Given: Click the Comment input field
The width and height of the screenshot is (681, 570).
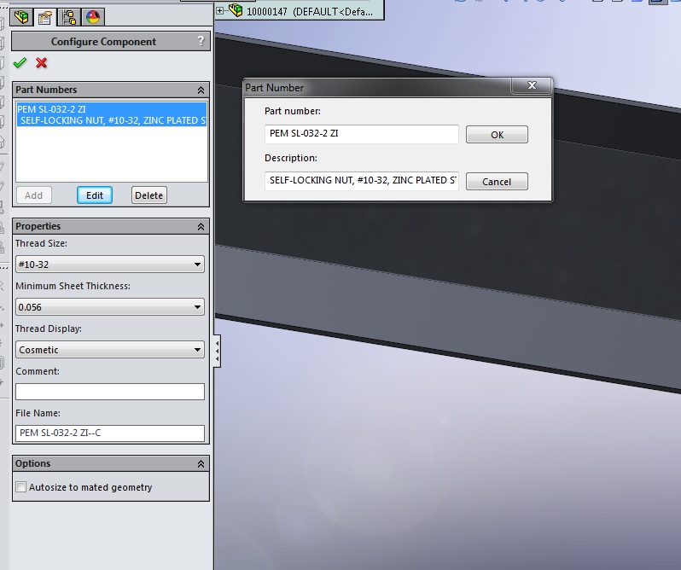Looking at the screenshot, I should click(110, 392).
